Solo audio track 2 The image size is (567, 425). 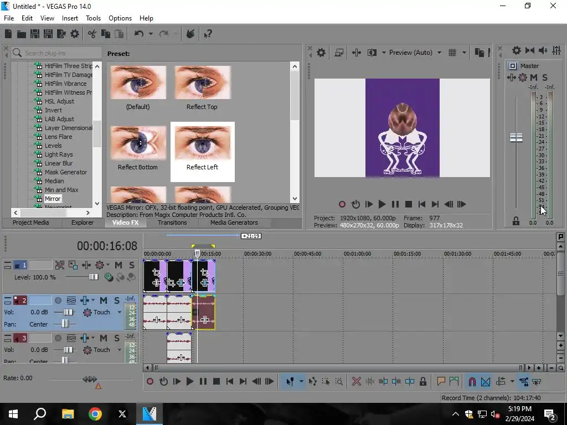[116, 300]
